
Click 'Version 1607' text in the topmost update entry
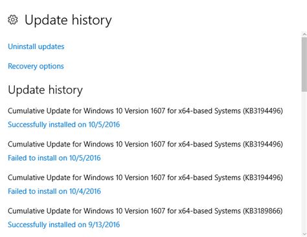point(145,111)
